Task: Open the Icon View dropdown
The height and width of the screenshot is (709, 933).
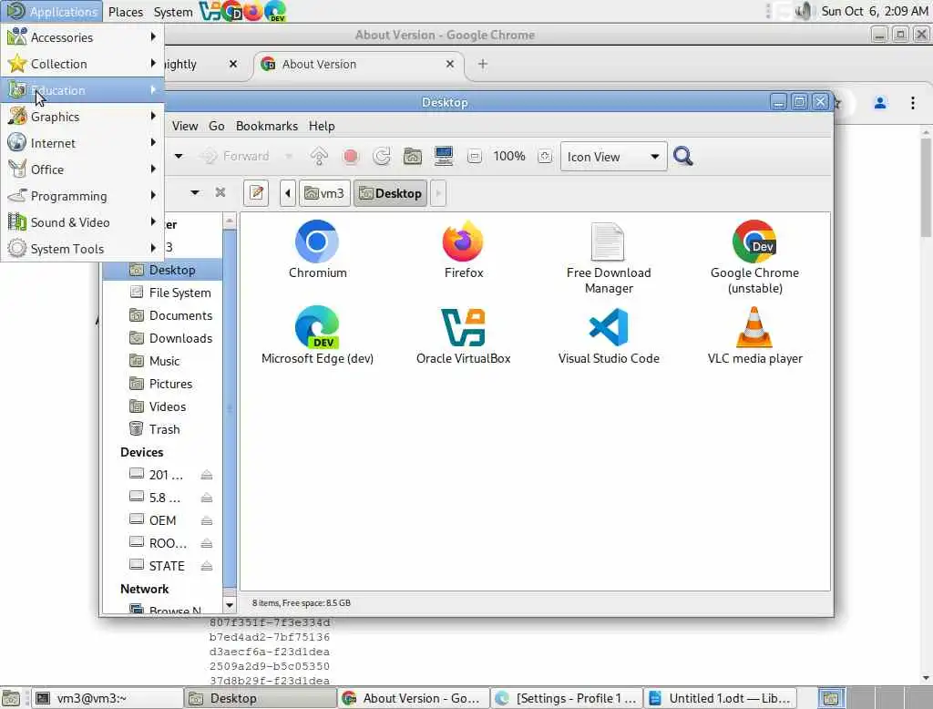Action: pyautogui.click(x=613, y=157)
